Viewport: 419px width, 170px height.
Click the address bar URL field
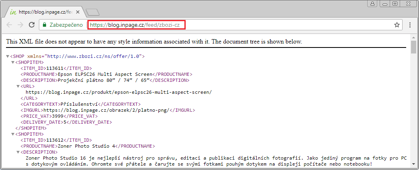241,25
